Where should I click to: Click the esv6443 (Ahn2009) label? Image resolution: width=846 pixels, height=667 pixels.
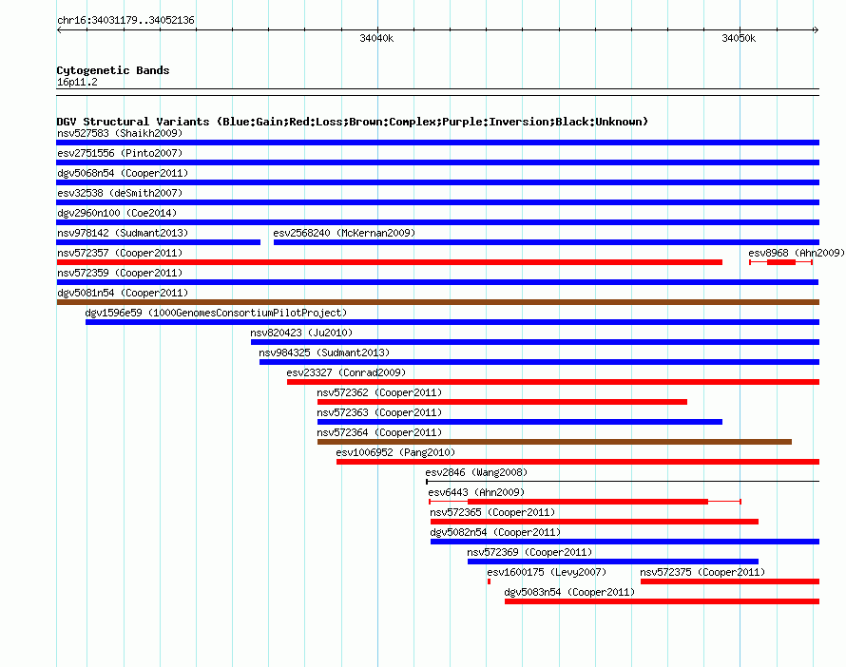476,492
